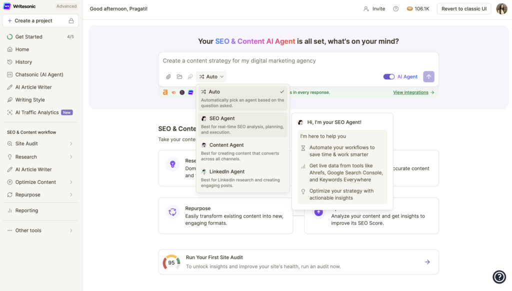
Task: Select the Auto option in agent menu
Action: point(242,98)
